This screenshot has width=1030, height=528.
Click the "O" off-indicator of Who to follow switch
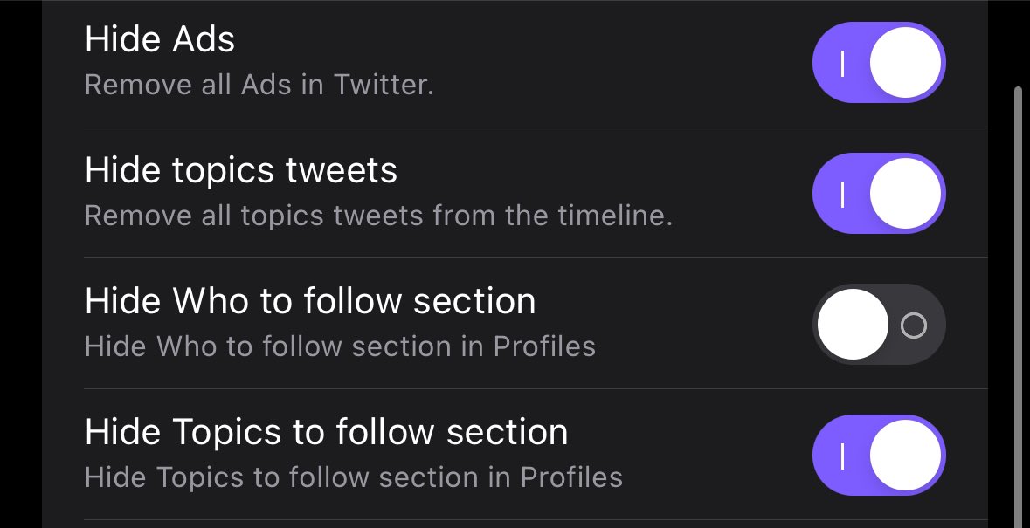(x=914, y=326)
